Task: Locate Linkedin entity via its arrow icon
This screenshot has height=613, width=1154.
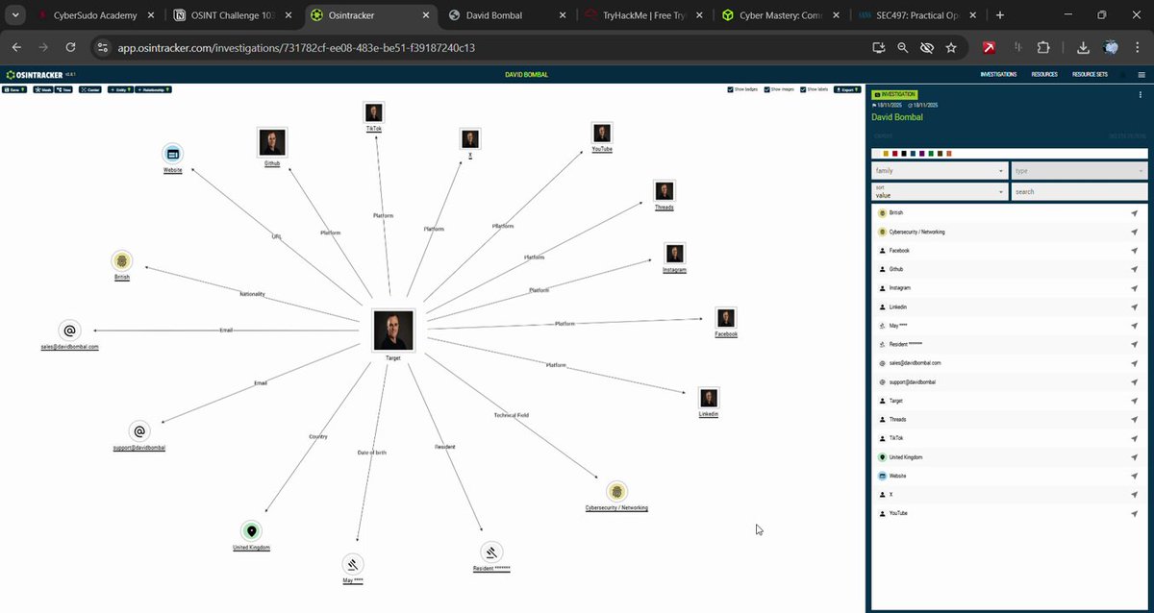Action: (x=1135, y=306)
